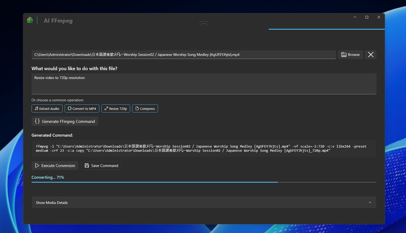Select the generated ffmpeg command text
Screen dimensions: 406x233
click(x=201, y=148)
